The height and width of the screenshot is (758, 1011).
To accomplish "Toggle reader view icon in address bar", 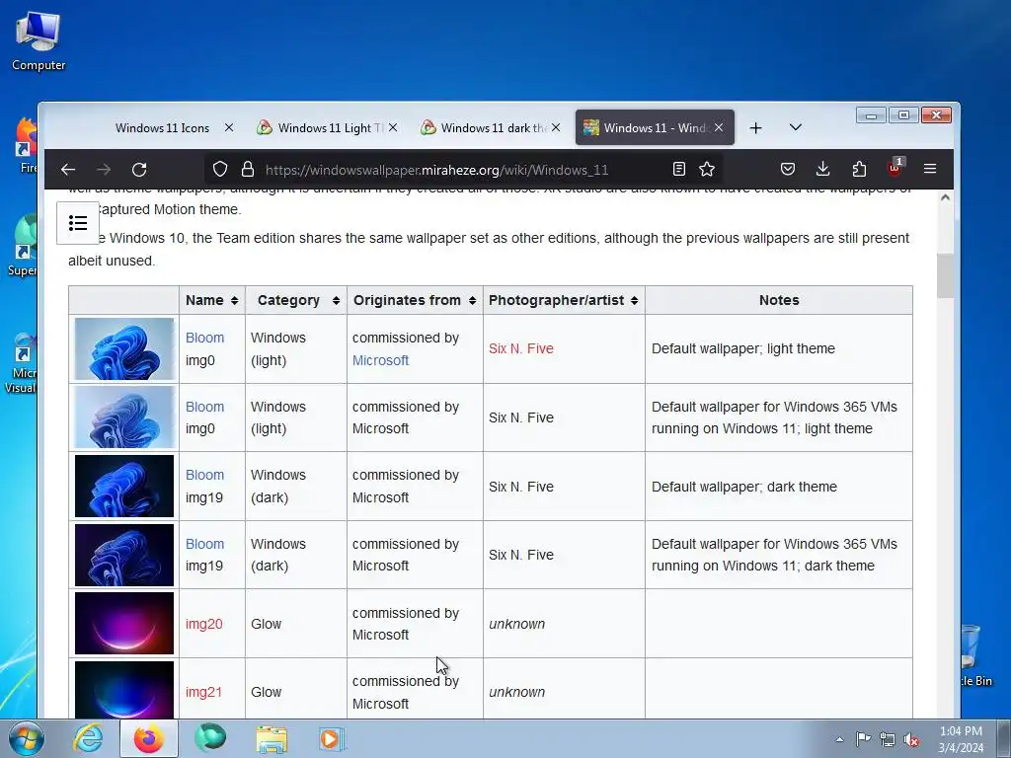I will [679, 170].
